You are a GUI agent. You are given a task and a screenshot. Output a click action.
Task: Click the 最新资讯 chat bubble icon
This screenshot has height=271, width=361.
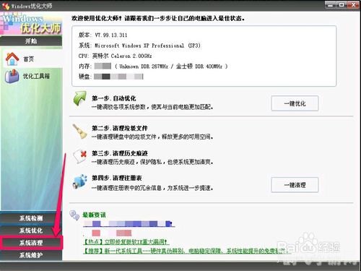point(74,215)
